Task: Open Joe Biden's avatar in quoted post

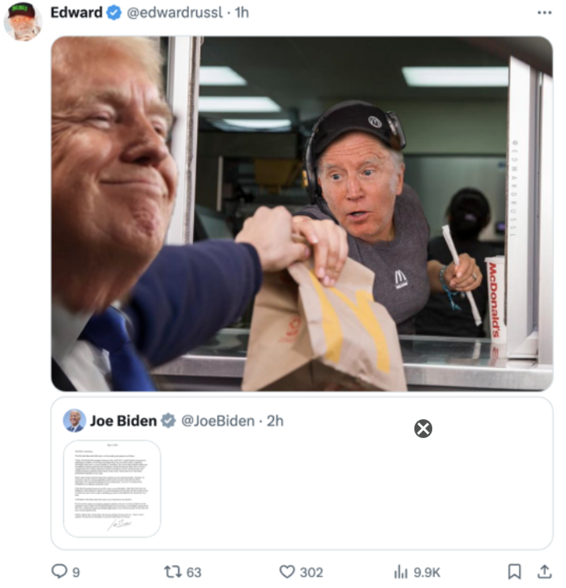Action: (75, 420)
